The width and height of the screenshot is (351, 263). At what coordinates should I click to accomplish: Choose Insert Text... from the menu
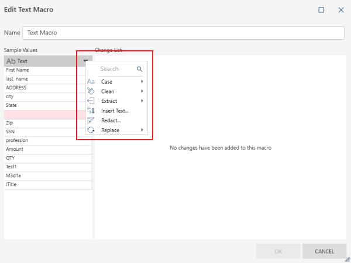coord(115,110)
